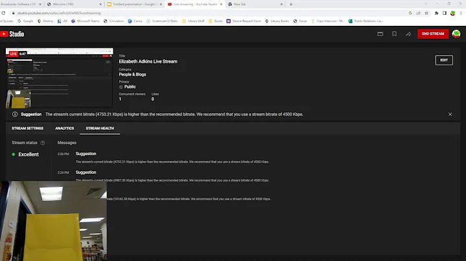Close the Live streaming YouTube Studio tab

[x=221, y=4]
